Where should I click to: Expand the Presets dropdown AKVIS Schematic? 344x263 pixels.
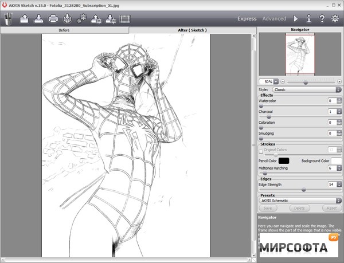pos(300,201)
